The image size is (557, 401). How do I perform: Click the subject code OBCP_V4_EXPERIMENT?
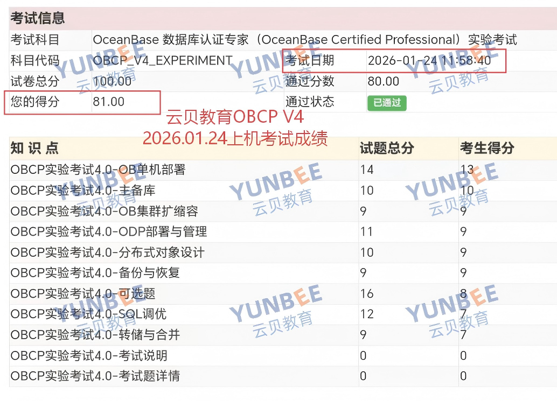coord(163,61)
